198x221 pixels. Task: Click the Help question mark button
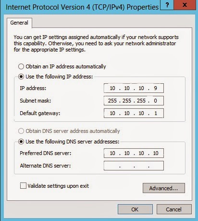click(167, 5)
